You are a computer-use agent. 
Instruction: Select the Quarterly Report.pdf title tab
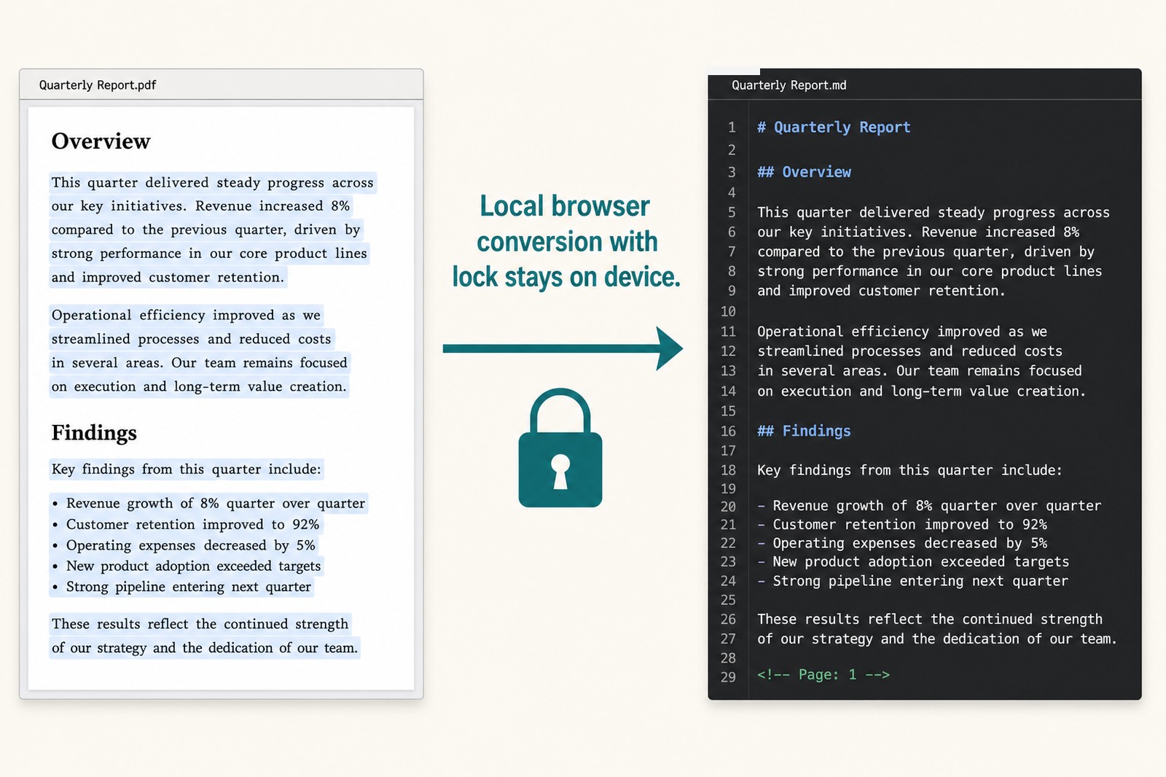coord(98,85)
